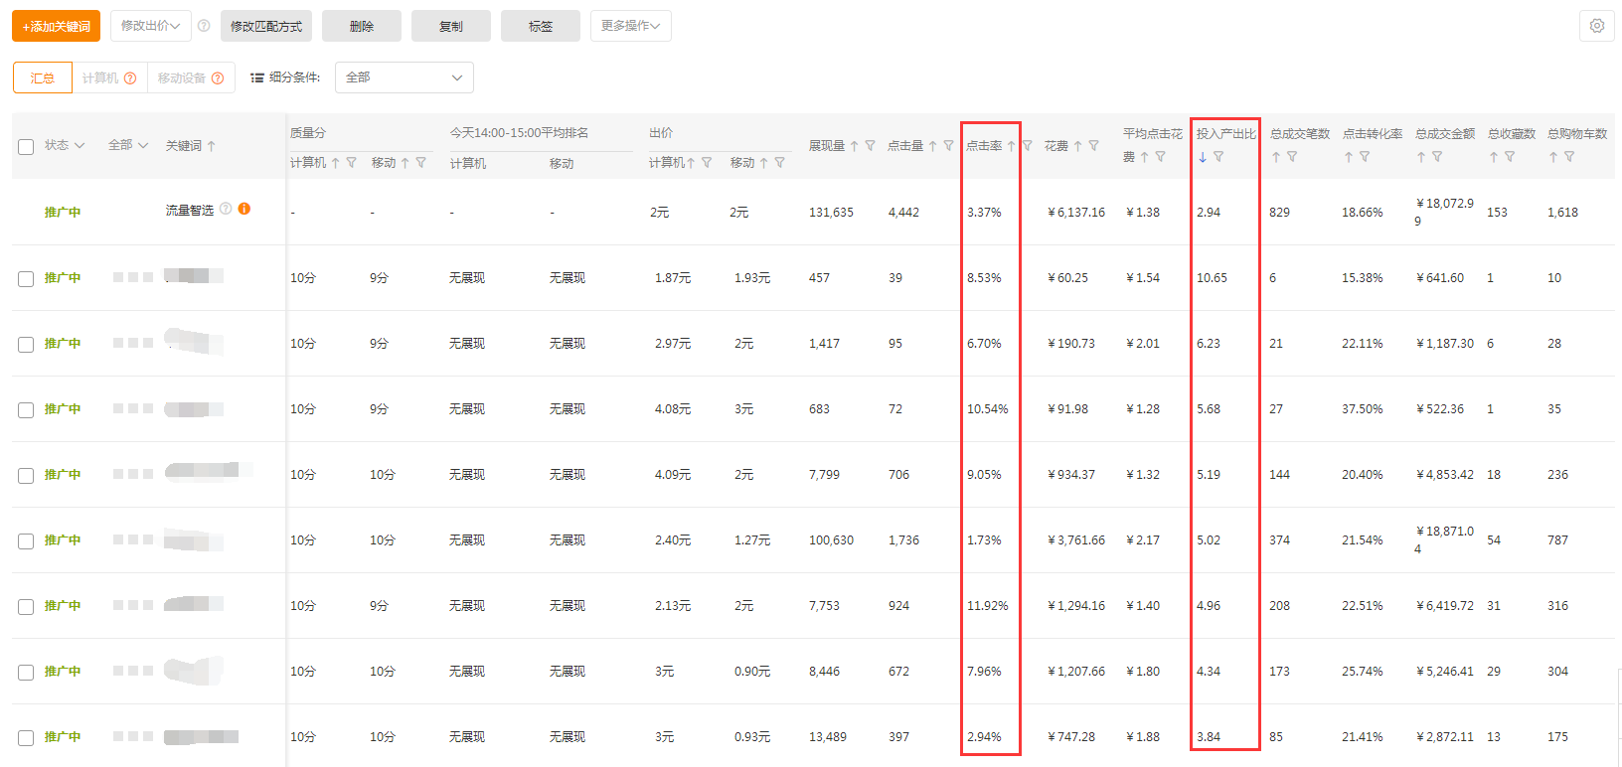Sort by 花费 arrow
Screen dimensions: 1622x767
pos(1077,146)
